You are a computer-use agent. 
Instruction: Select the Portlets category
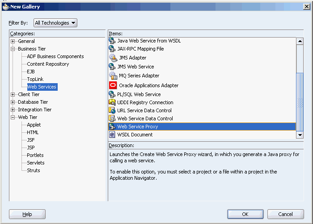[x=35, y=155]
